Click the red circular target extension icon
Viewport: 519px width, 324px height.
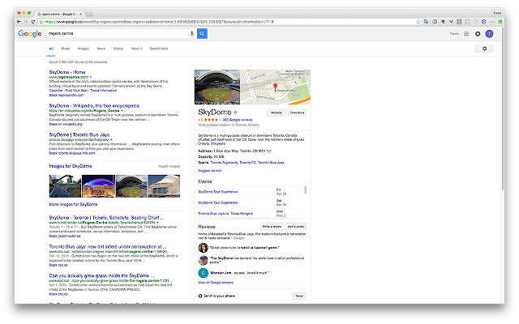click(483, 22)
